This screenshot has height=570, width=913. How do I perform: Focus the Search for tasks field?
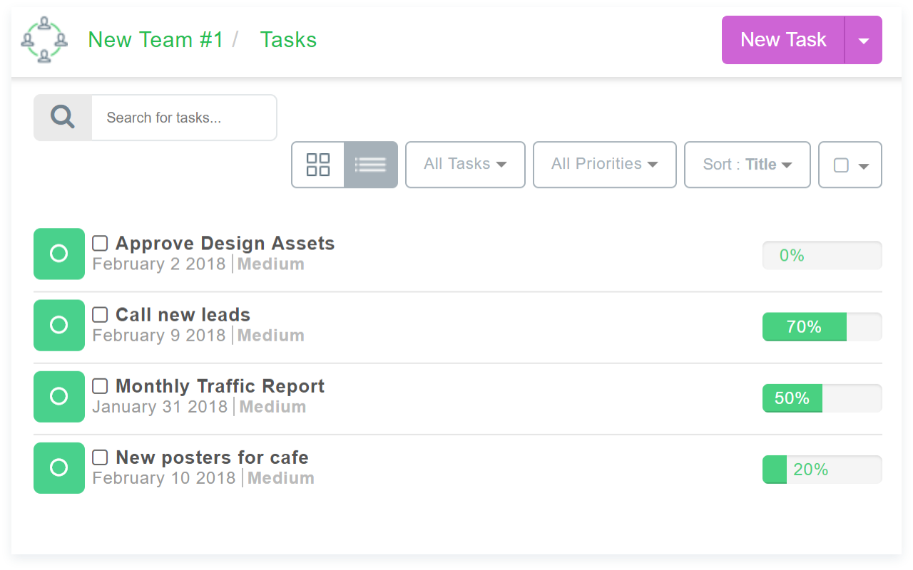tap(183, 118)
